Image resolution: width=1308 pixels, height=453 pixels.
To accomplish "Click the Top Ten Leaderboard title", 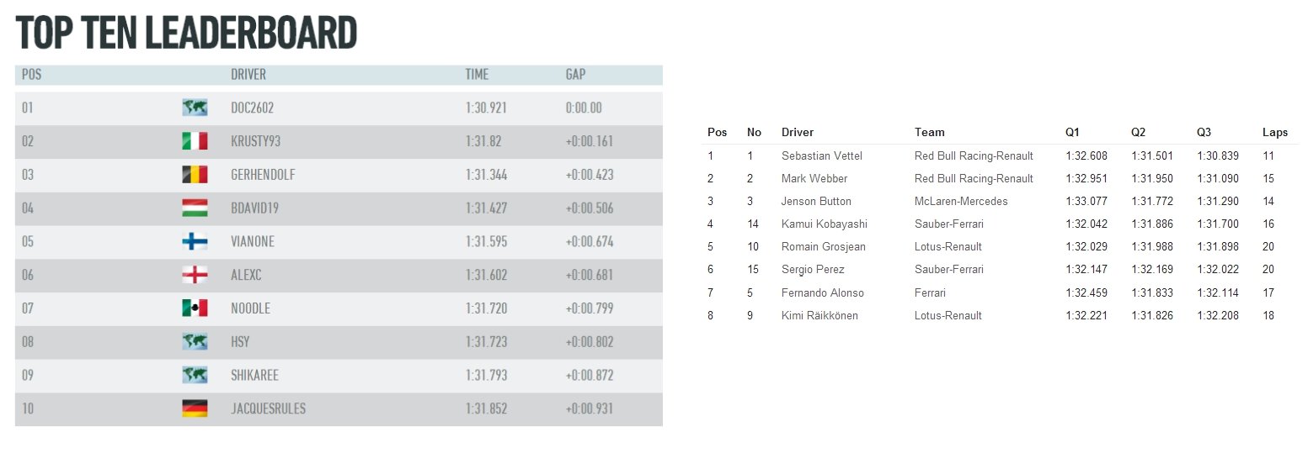I will point(186,34).
